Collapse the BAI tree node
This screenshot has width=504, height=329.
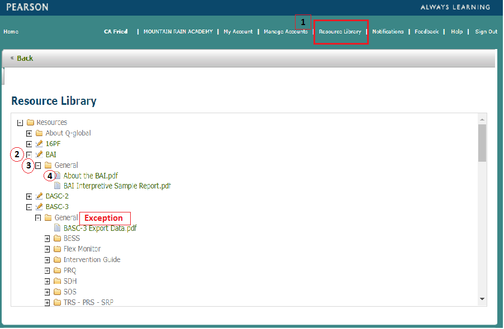tap(29, 154)
